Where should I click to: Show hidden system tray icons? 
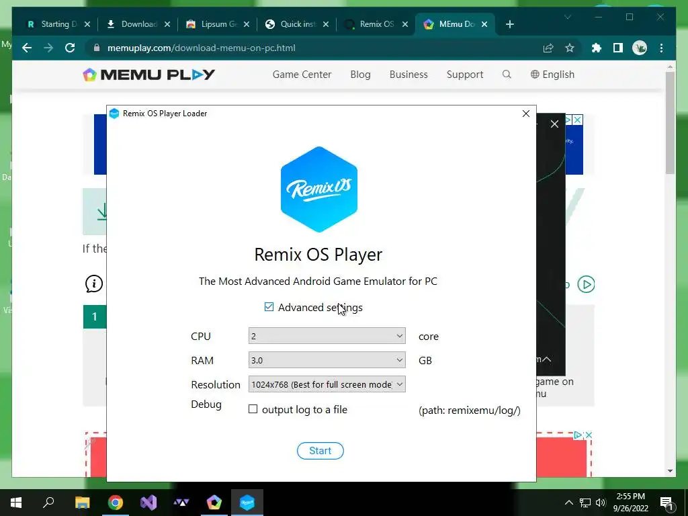coord(568,503)
